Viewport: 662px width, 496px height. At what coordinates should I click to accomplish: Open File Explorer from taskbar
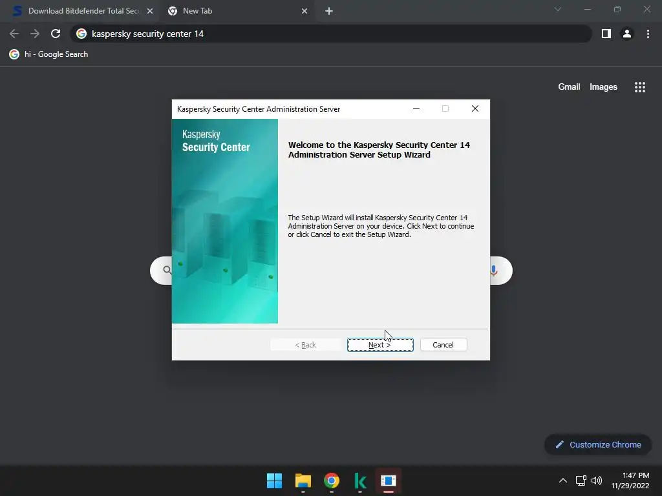coord(303,480)
